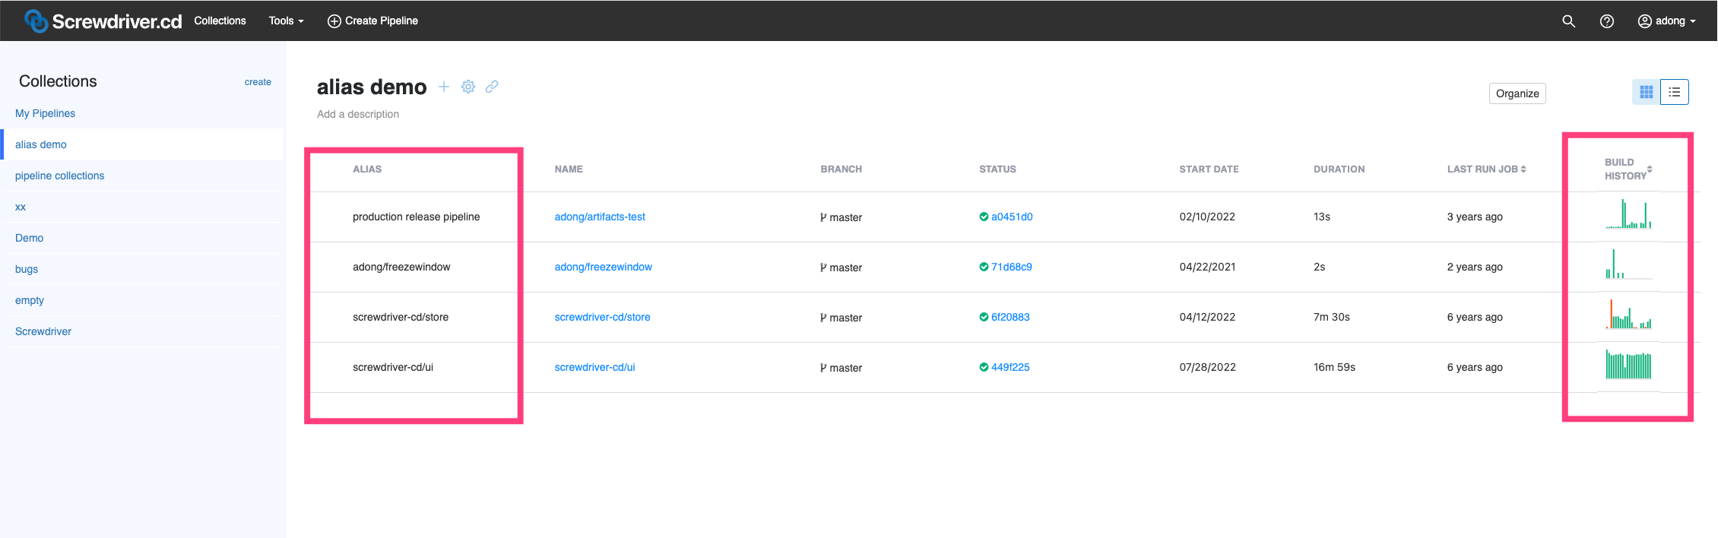Click Add a description field
1718x538 pixels.
pos(358,114)
